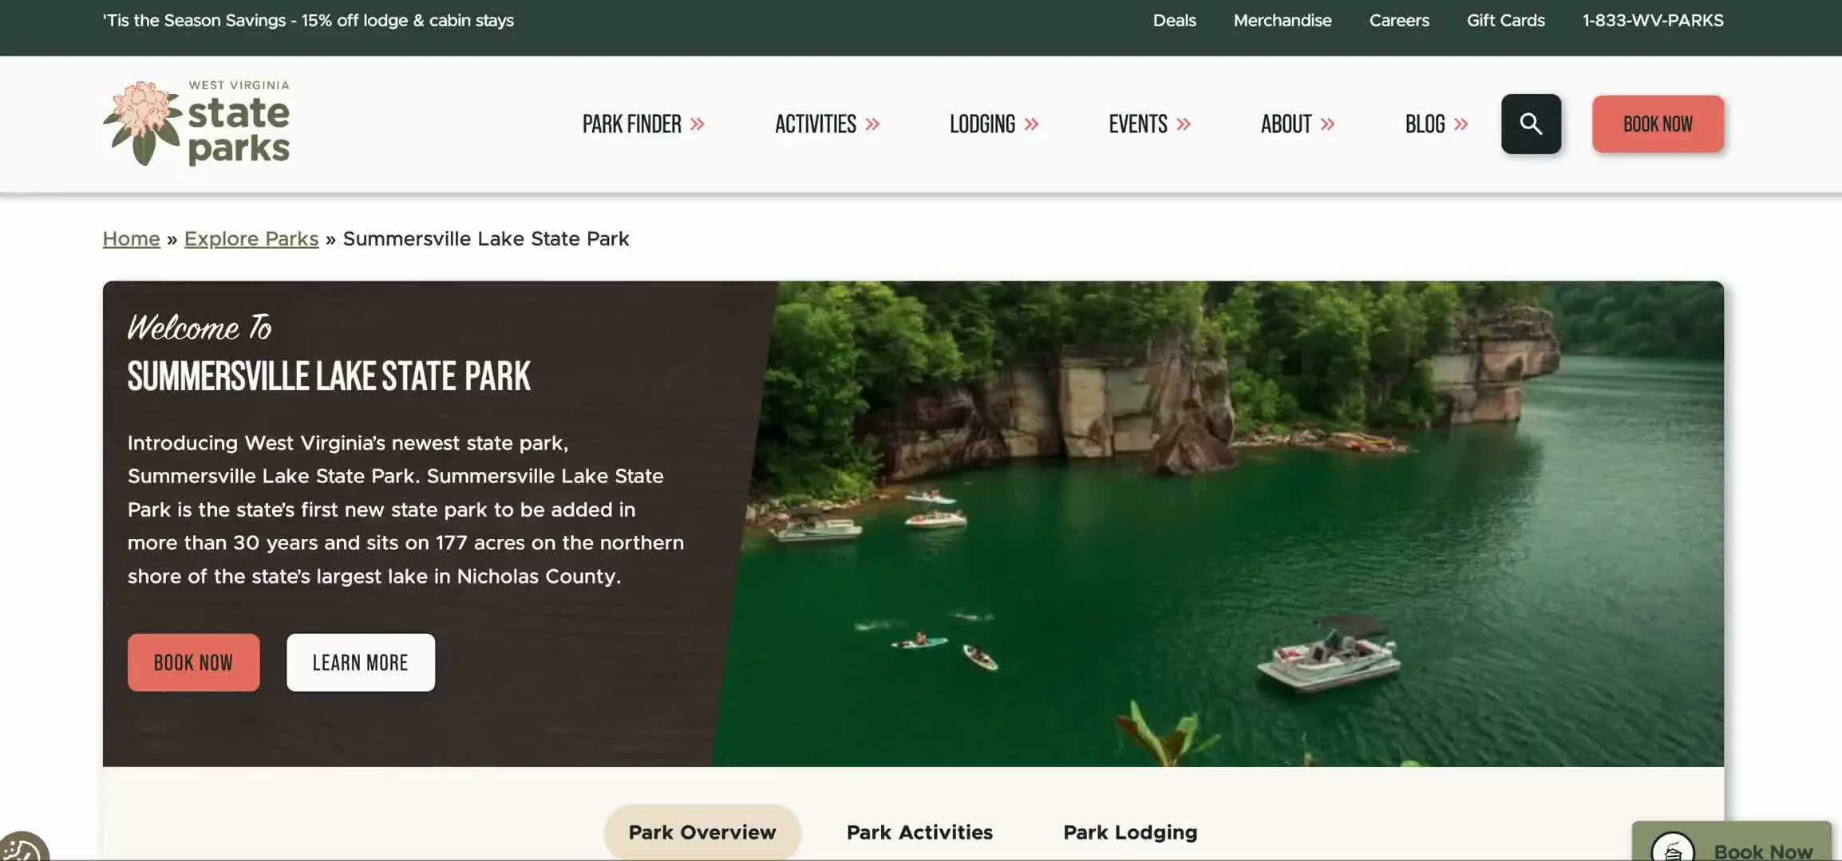Click the Learn More button

pos(360,662)
